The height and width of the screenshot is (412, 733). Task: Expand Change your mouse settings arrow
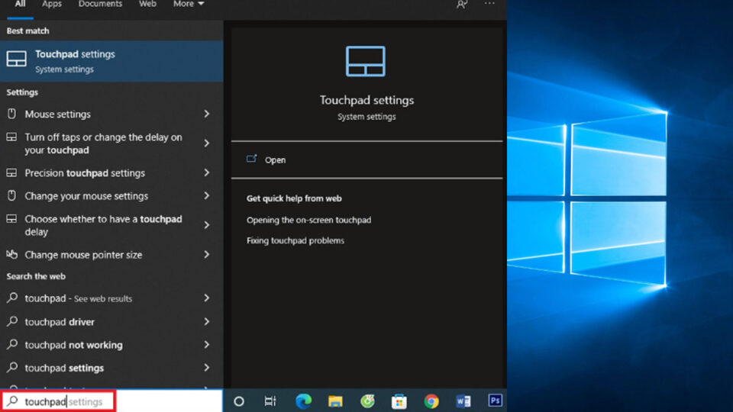207,196
